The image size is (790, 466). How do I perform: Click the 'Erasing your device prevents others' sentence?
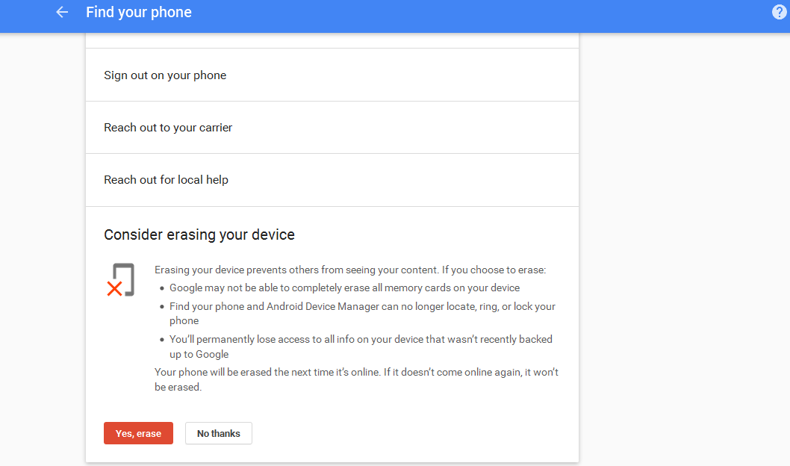(x=350, y=270)
